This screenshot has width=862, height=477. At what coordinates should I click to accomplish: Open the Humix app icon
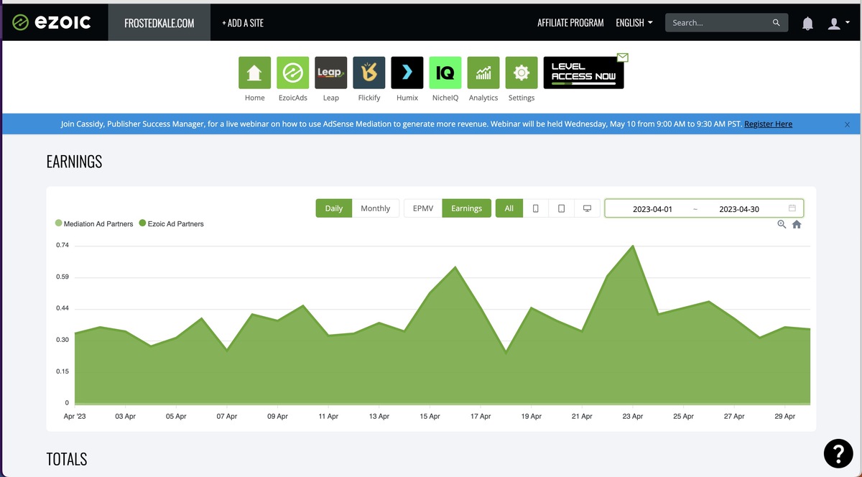407,73
